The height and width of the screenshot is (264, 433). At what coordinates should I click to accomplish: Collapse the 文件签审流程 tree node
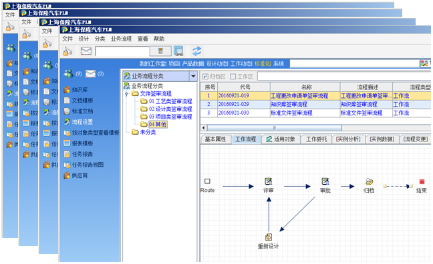click(126, 94)
